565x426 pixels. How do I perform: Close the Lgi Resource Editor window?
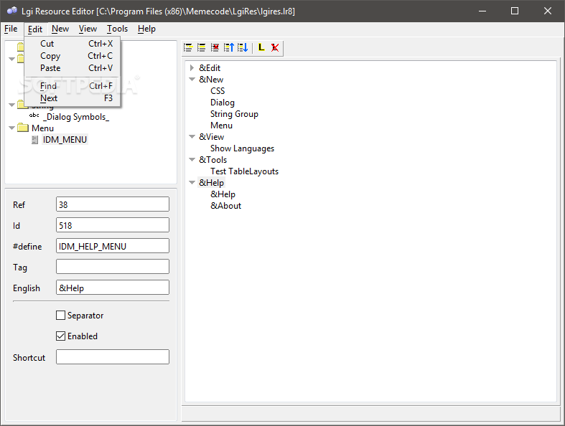[x=548, y=11]
